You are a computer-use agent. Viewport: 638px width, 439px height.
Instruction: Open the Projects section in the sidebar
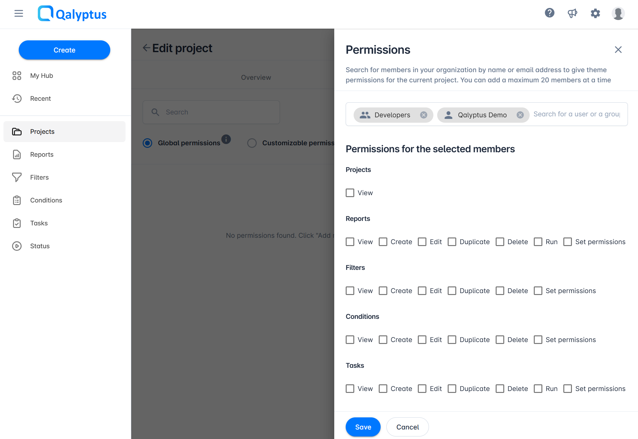click(x=42, y=131)
